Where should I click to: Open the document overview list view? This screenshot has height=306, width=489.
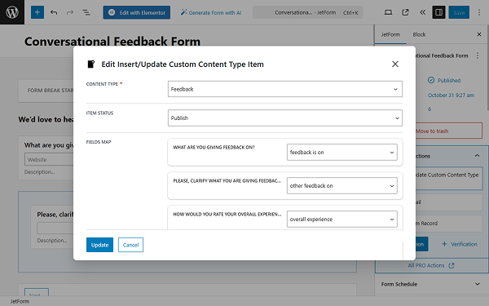[86, 12]
